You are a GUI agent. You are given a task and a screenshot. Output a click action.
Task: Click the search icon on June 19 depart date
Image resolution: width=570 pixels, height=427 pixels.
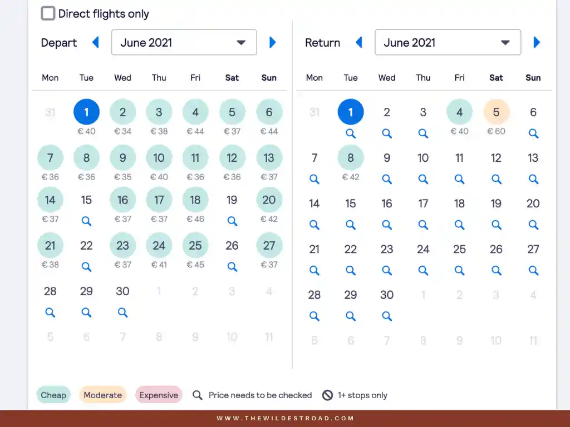click(x=232, y=221)
